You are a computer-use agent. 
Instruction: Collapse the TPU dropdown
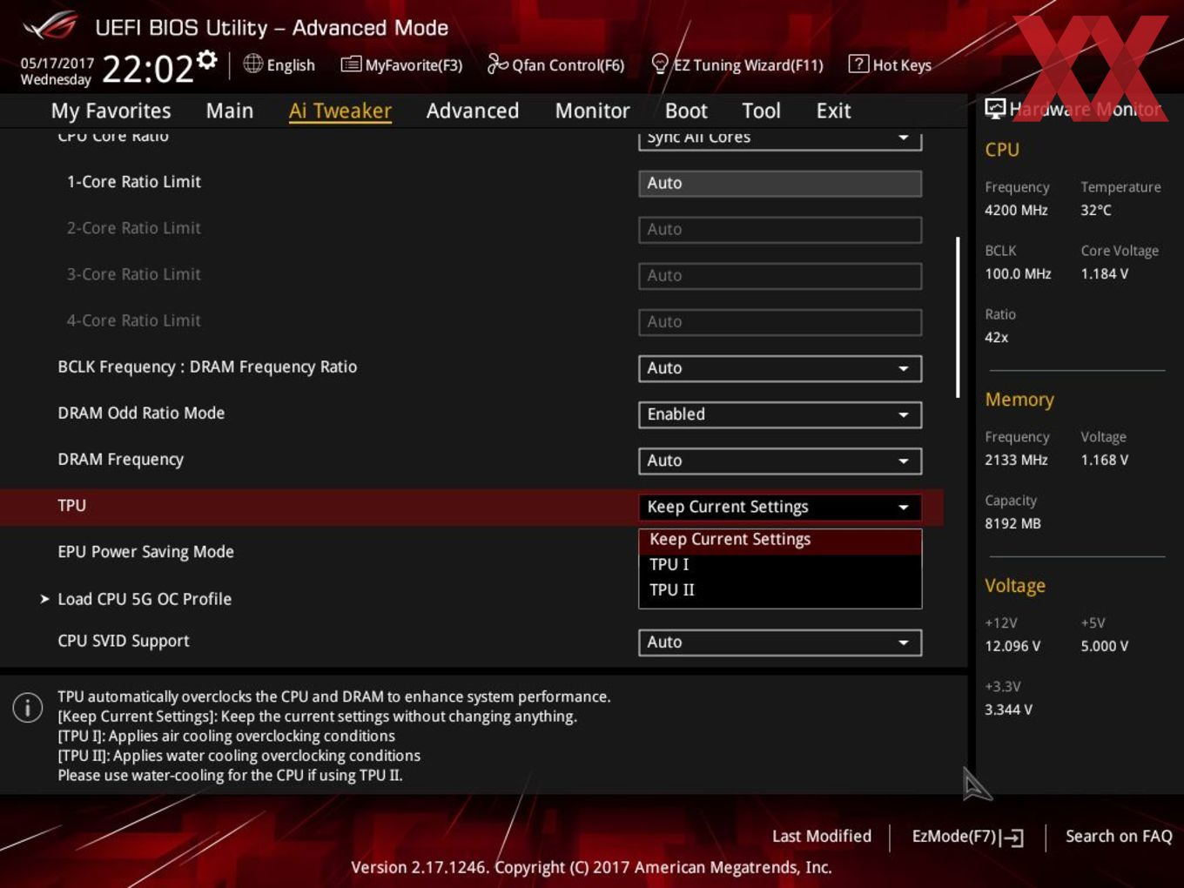coord(780,507)
